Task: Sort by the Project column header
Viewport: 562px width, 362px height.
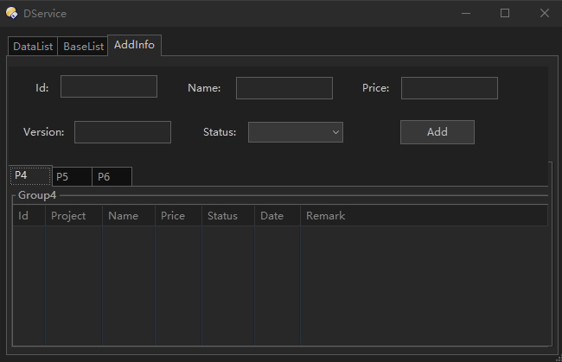Action: click(x=73, y=215)
